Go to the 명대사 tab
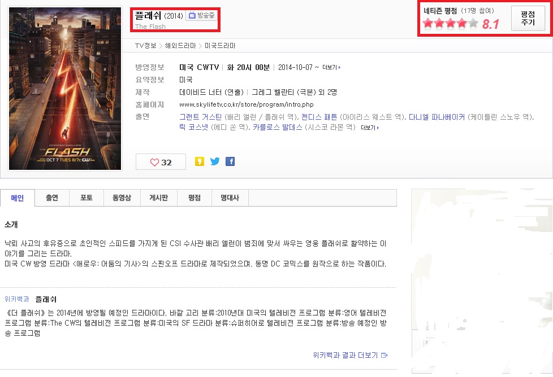 pos(230,198)
